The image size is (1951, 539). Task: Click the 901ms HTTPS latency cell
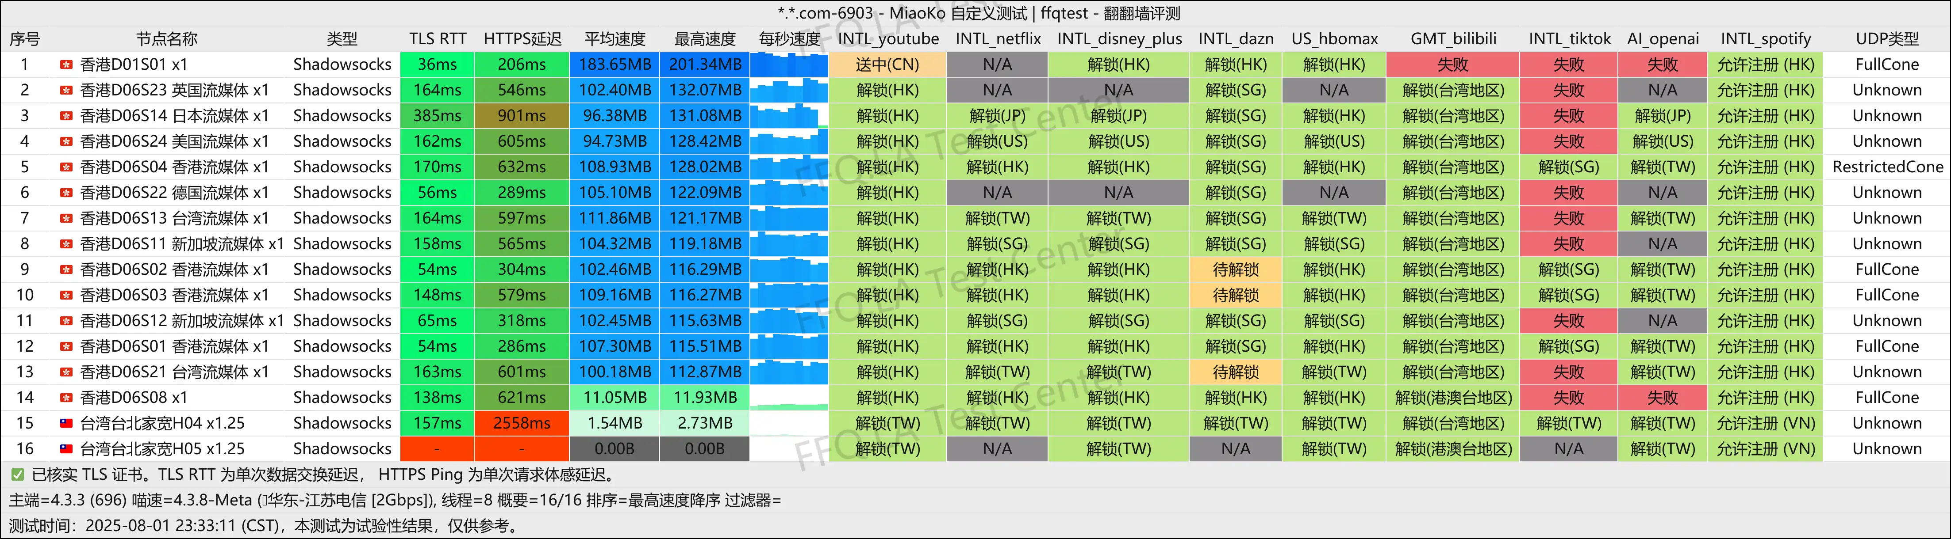522,117
